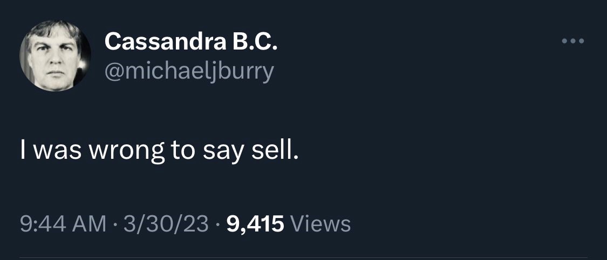
Task: Open the three-dot more options menu
Action: click(573, 41)
